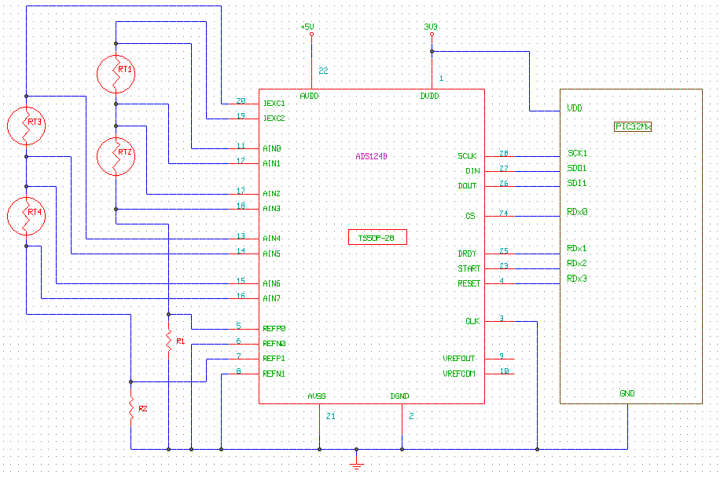Click the DVDD pin label
The height and width of the screenshot is (478, 724).
pyautogui.click(x=429, y=96)
